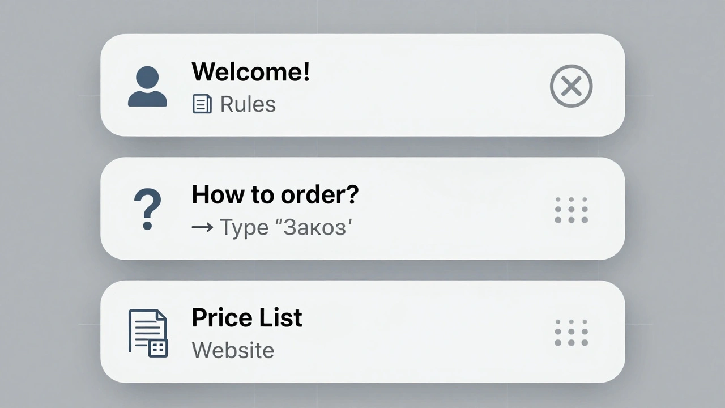Click the dotted grid handle on Price List
The image size is (725, 408).
click(571, 333)
